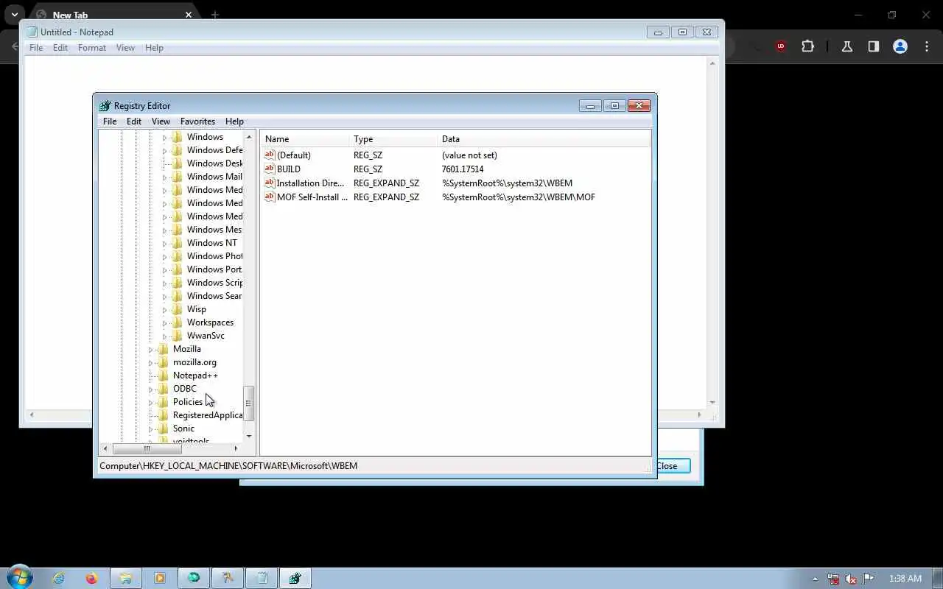Screen dimensions: 943x589
Task: Expand the Wisp registry key
Action: (165, 309)
